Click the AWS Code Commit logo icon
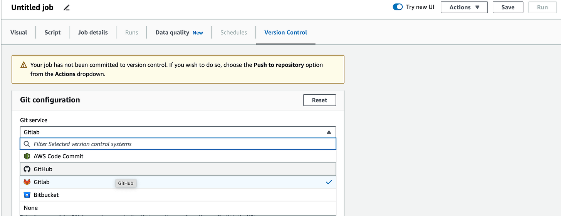 (x=27, y=156)
